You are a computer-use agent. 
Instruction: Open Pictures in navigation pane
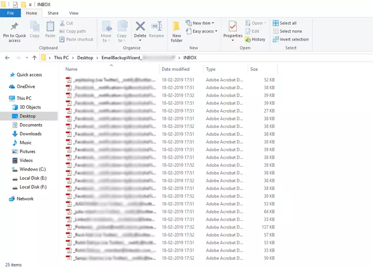point(24,152)
